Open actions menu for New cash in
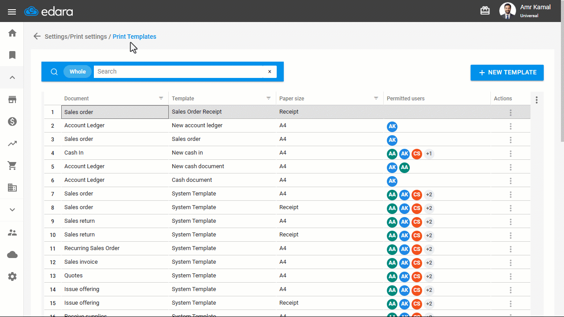The image size is (564, 317). point(511,154)
